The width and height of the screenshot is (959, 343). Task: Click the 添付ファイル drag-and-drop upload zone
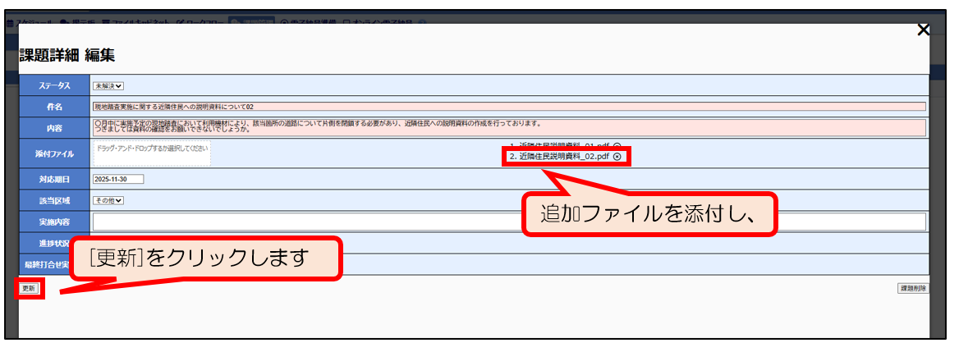click(x=152, y=153)
